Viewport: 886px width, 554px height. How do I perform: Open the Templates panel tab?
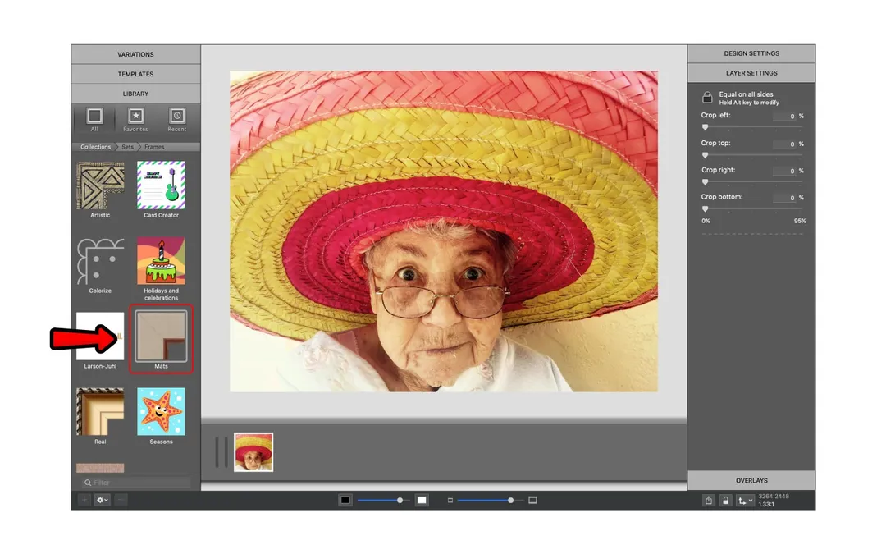point(135,74)
